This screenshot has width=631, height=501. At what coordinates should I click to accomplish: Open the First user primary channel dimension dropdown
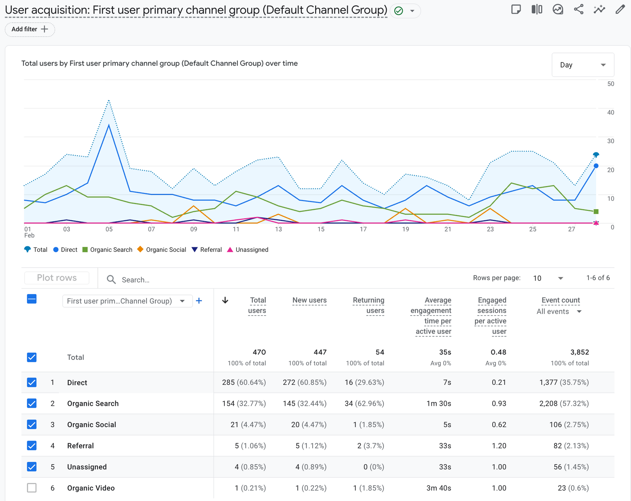pos(127,301)
